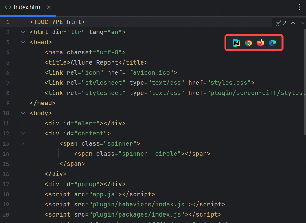Open the editor tab options menu
This screenshot has width=306, height=223.
point(299,7)
